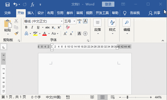The width and height of the screenshot is (167, 100).
Task: Decrease font size with smaller A
Action: [71, 34]
